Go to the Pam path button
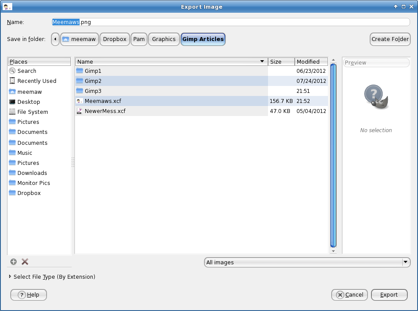Image resolution: width=418 pixels, height=311 pixels. coord(139,39)
